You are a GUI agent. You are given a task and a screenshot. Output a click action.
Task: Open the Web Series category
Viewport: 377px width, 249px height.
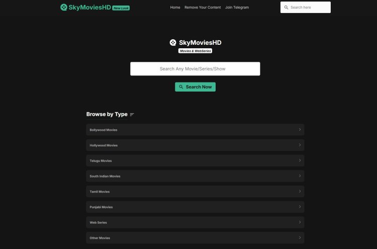click(195, 222)
